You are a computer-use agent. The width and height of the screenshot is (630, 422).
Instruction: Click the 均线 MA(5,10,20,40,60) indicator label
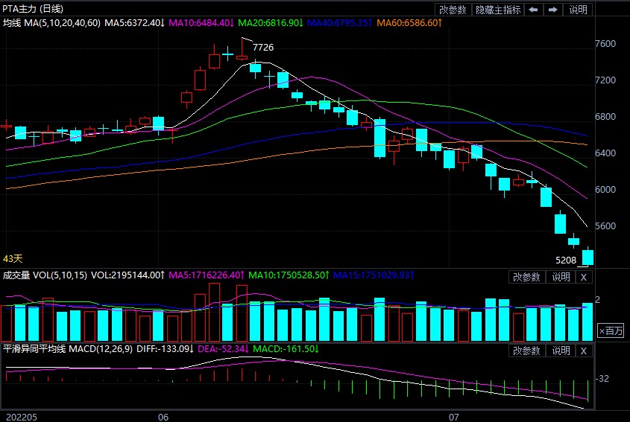click(x=51, y=23)
